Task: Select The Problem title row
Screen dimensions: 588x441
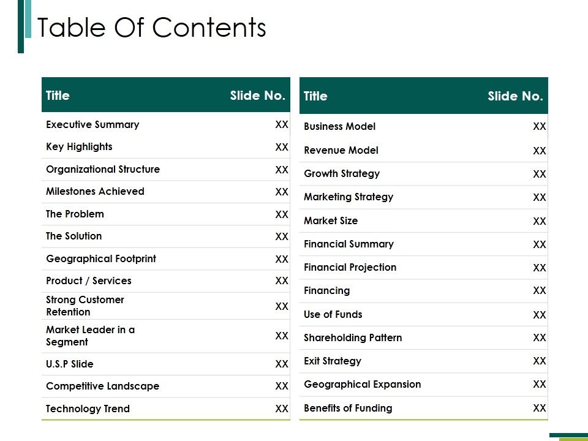Action: pyautogui.click(x=75, y=214)
